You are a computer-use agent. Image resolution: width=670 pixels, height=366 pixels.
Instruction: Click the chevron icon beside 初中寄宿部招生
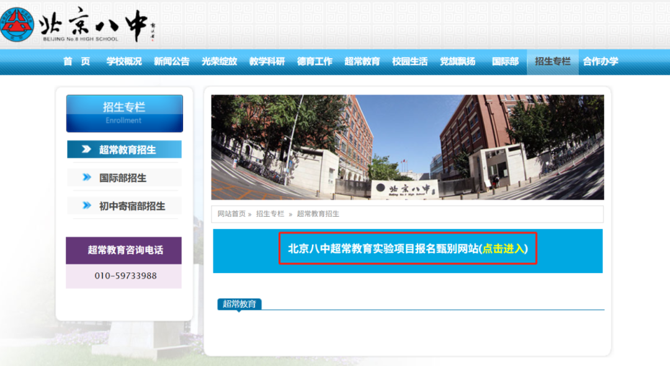87,206
